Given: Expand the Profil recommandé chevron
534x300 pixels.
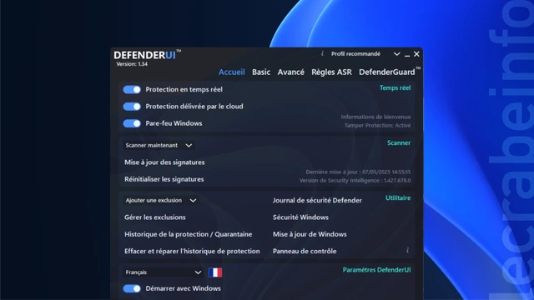Looking at the screenshot, I should pos(397,54).
